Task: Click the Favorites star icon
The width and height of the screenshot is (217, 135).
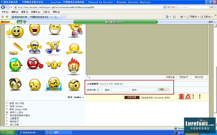Action: pyautogui.click(x=3, y=17)
